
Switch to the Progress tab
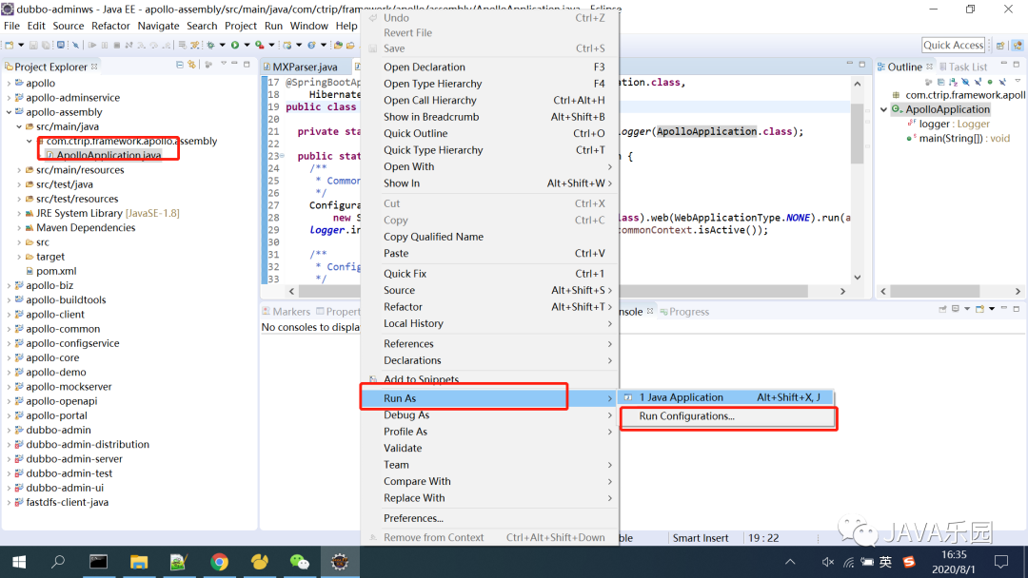(x=684, y=312)
